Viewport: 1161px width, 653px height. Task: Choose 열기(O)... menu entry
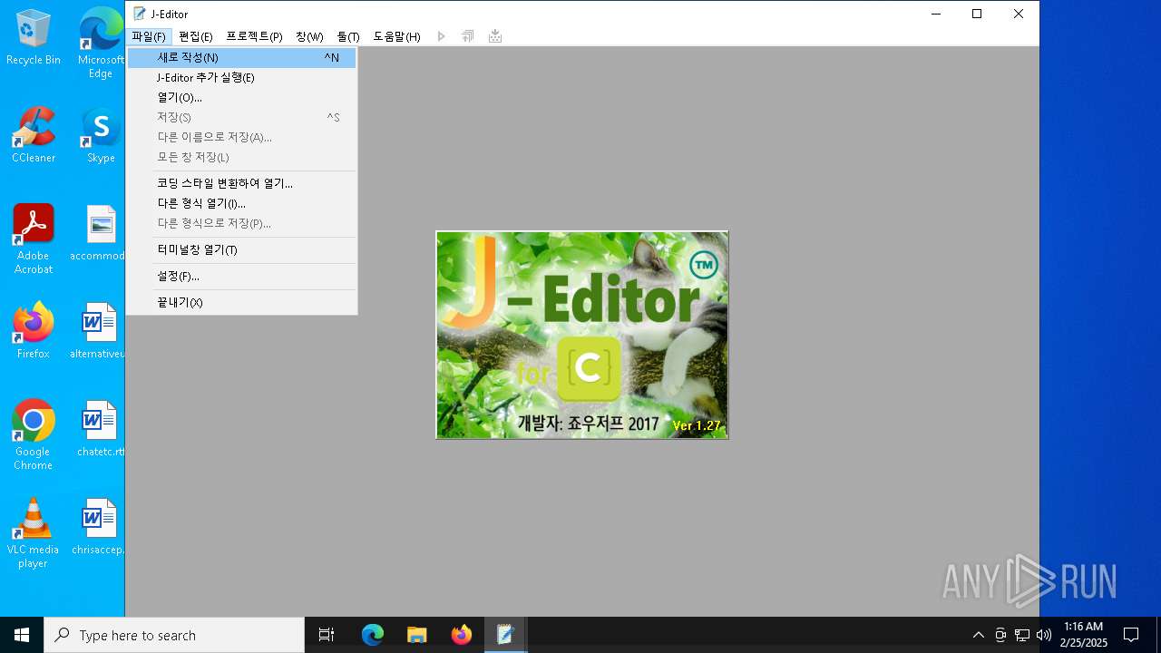coord(241,97)
